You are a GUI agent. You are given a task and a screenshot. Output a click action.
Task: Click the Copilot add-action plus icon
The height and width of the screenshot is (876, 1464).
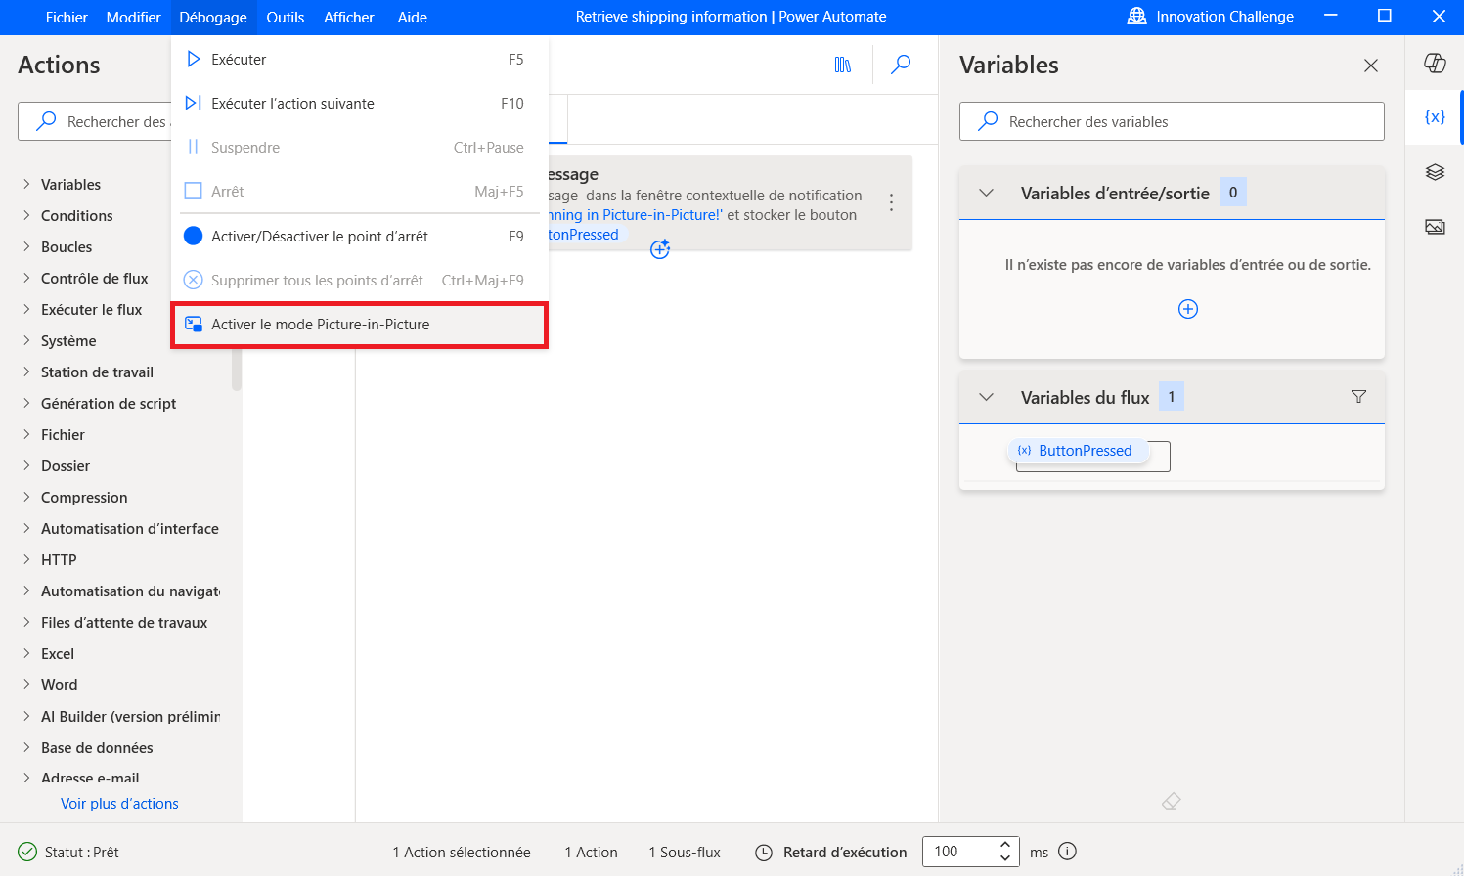click(660, 248)
